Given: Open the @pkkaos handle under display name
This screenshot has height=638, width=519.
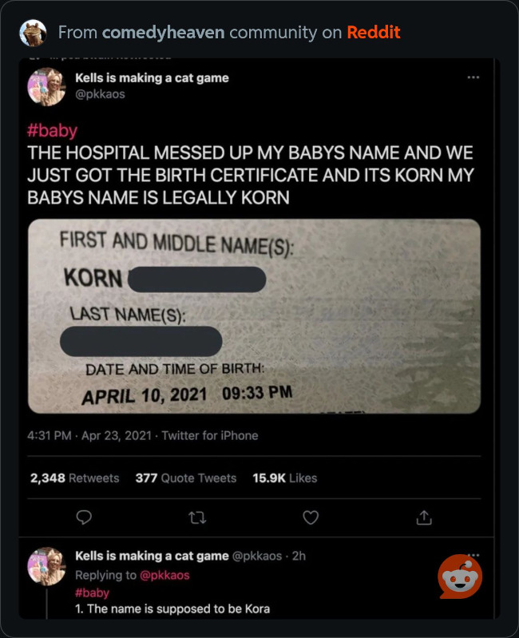Looking at the screenshot, I should [x=100, y=93].
